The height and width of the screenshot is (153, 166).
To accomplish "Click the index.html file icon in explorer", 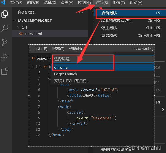I will [x=21, y=34].
